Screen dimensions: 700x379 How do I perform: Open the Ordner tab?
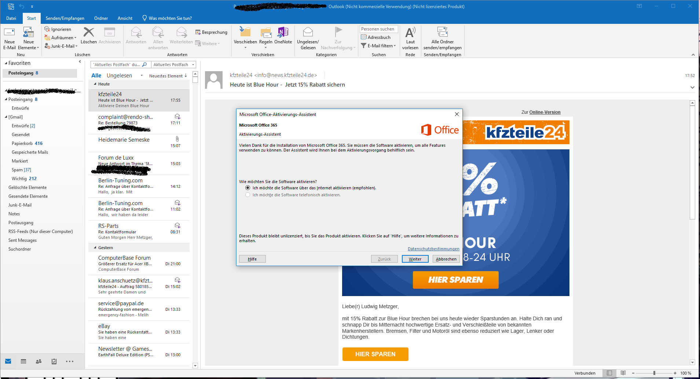(x=101, y=18)
